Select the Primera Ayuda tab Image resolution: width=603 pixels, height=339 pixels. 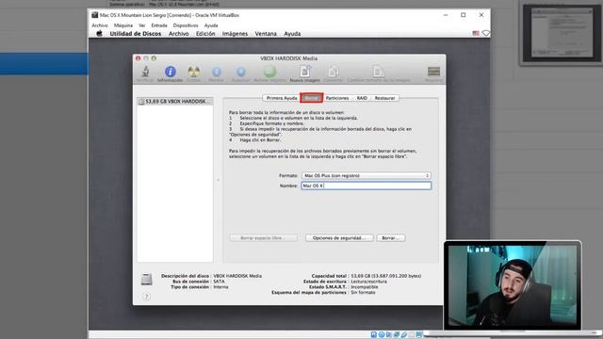[x=282, y=98]
